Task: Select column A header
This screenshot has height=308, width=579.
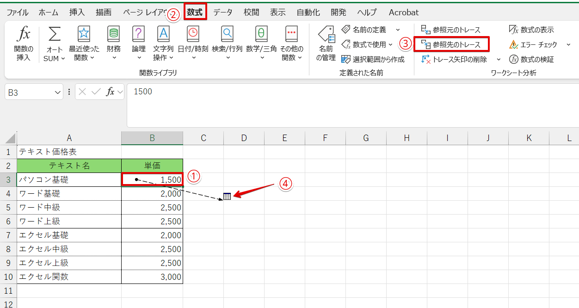Action: (x=69, y=138)
